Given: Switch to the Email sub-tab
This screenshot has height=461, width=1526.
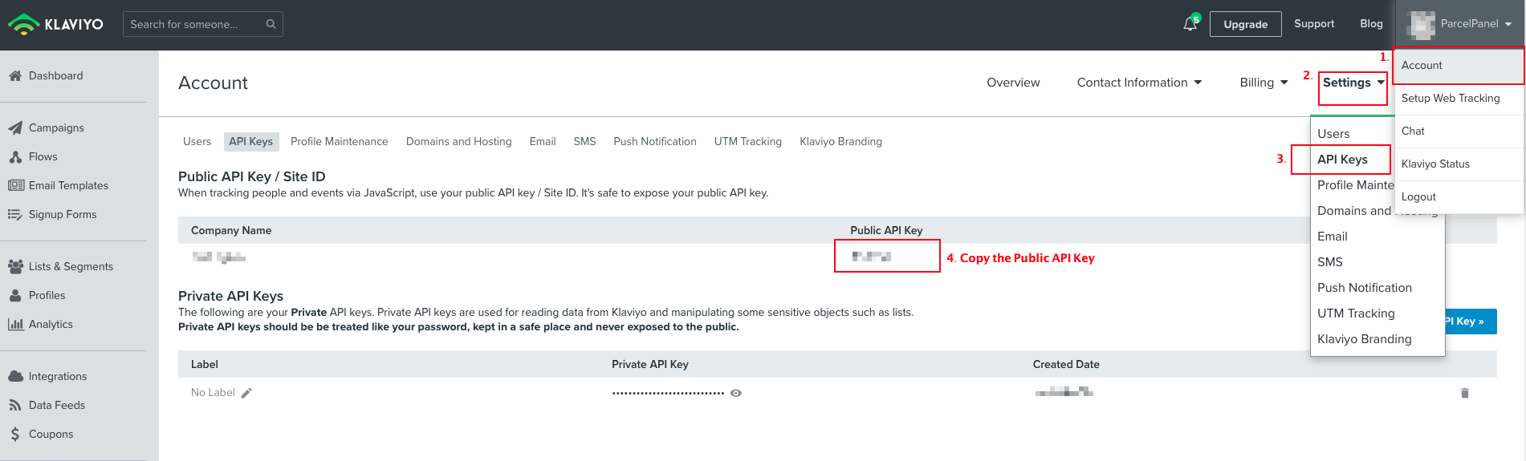Looking at the screenshot, I should pos(543,142).
